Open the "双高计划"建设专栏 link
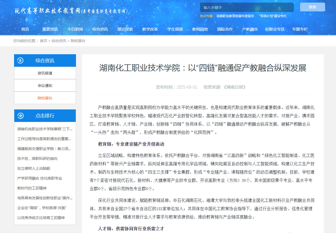The width and height of the screenshot is (336, 233). 273,16
